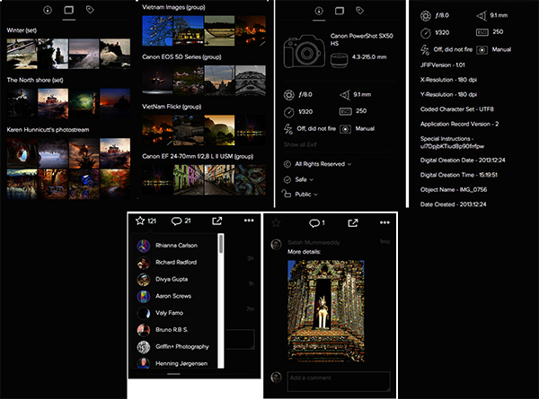Viewport: 539px width, 399px height.
Task: Open Satish Mummareddy's avatar beside the comment
Action: coord(277,245)
